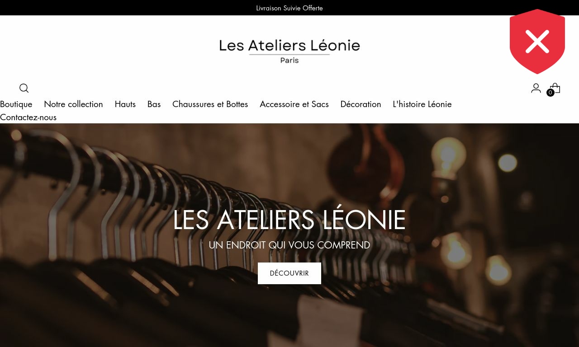Click the Les Ateliers Léonie Paris logo
Image resolution: width=579 pixels, height=347 pixels.
click(x=289, y=51)
